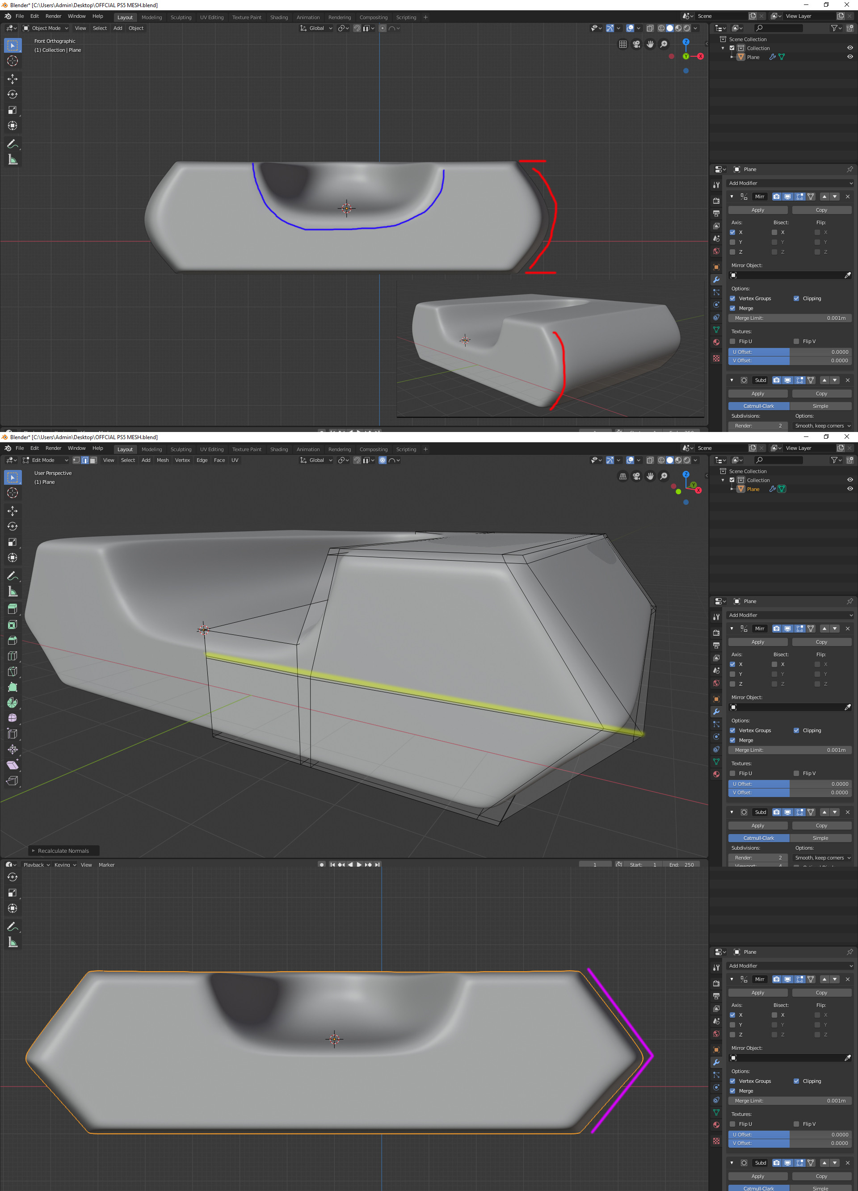Select the Move tool in the toolbar

[13, 79]
